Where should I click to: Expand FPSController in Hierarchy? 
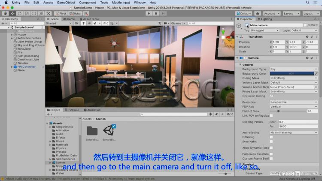tap(12, 66)
